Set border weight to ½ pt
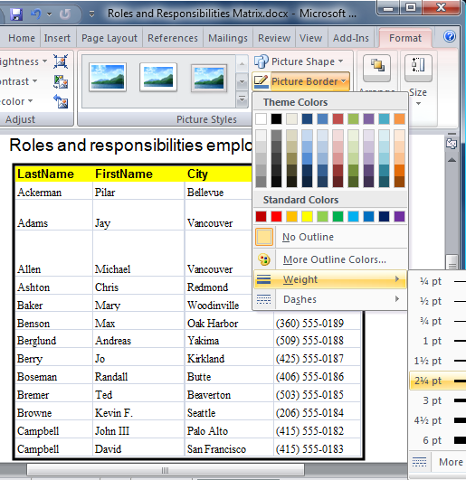This screenshot has height=480, width=466. [x=438, y=301]
